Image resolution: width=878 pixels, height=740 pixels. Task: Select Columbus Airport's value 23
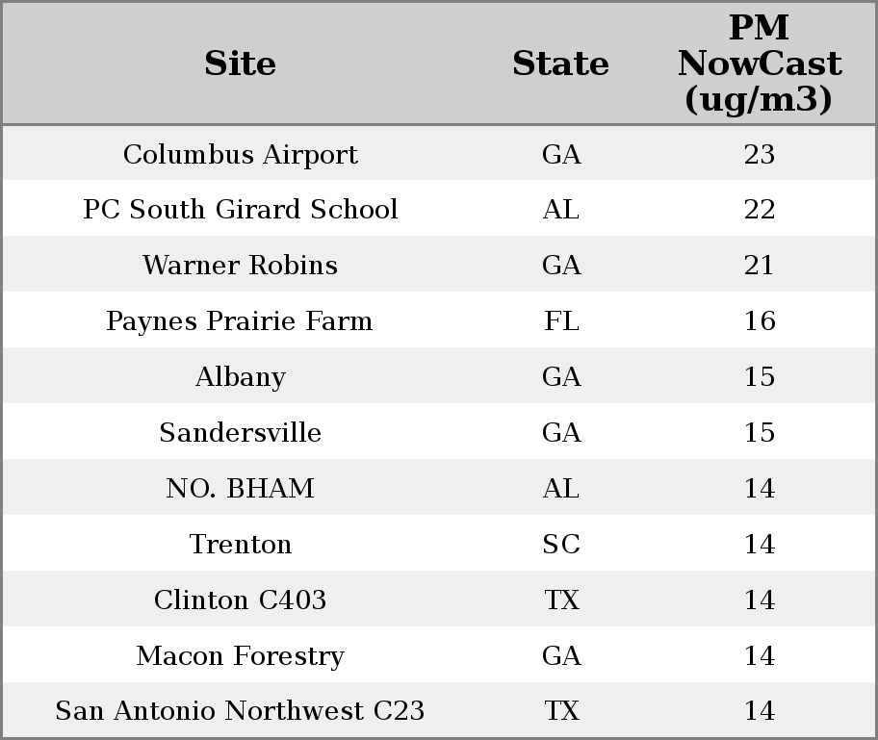pyautogui.click(x=759, y=155)
